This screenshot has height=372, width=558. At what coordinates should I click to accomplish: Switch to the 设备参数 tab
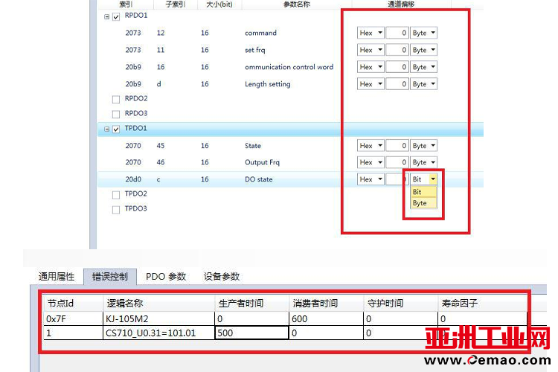pos(222,277)
